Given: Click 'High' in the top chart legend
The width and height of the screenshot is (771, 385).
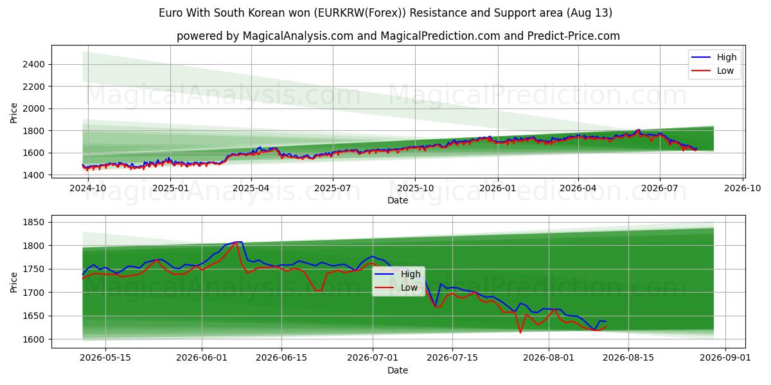Looking at the screenshot, I should (x=727, y=57).
